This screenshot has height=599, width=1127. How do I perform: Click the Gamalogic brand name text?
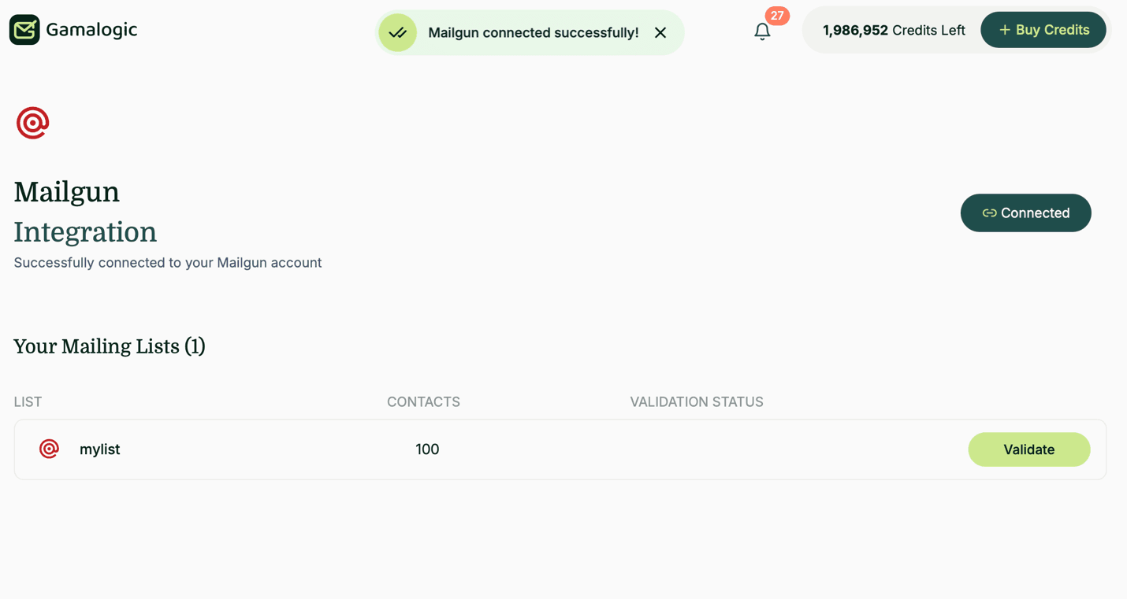(x=91, y=30)
